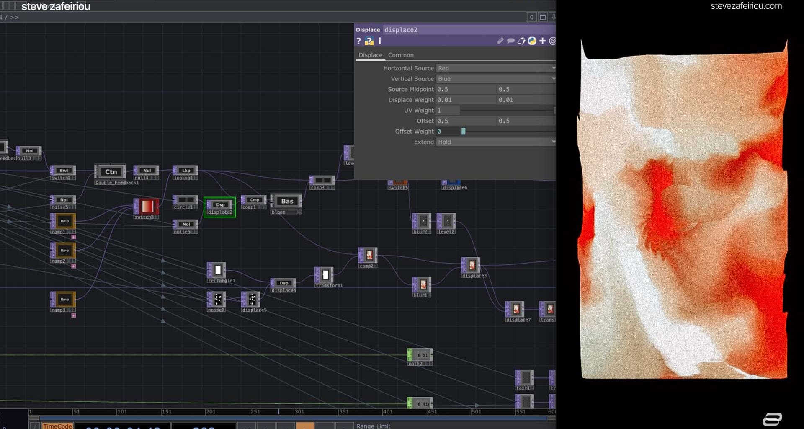Click the Python language icon
The width and height of the screenshot is (804, 429).
pyautogui.click(x=532, y=41)
